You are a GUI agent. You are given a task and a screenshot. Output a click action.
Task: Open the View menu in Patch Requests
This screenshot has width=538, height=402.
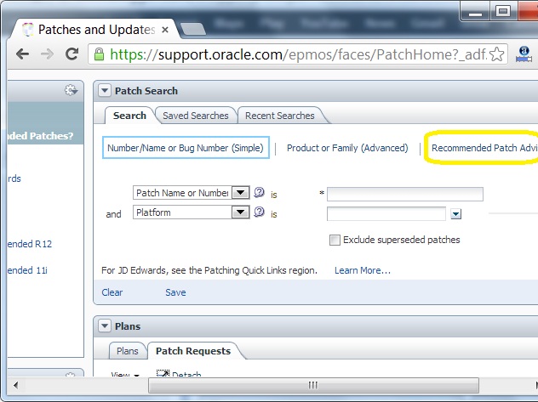125,374
